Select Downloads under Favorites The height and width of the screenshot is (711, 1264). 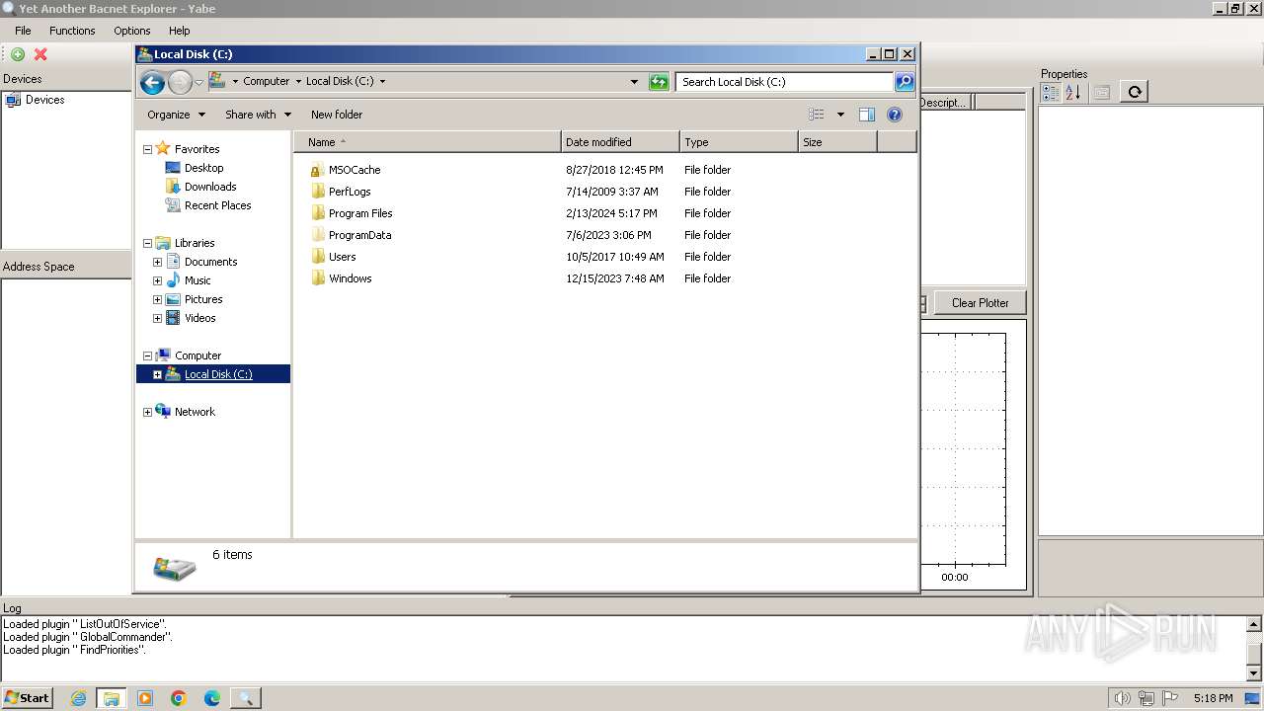tap(210, 187)
